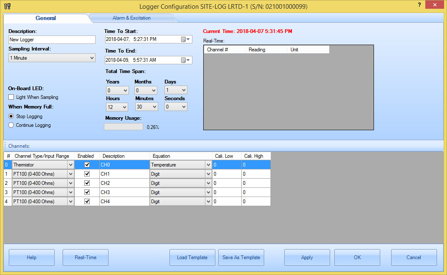
Task: Open the Equation dropdown for CH0
Action: 208,165
